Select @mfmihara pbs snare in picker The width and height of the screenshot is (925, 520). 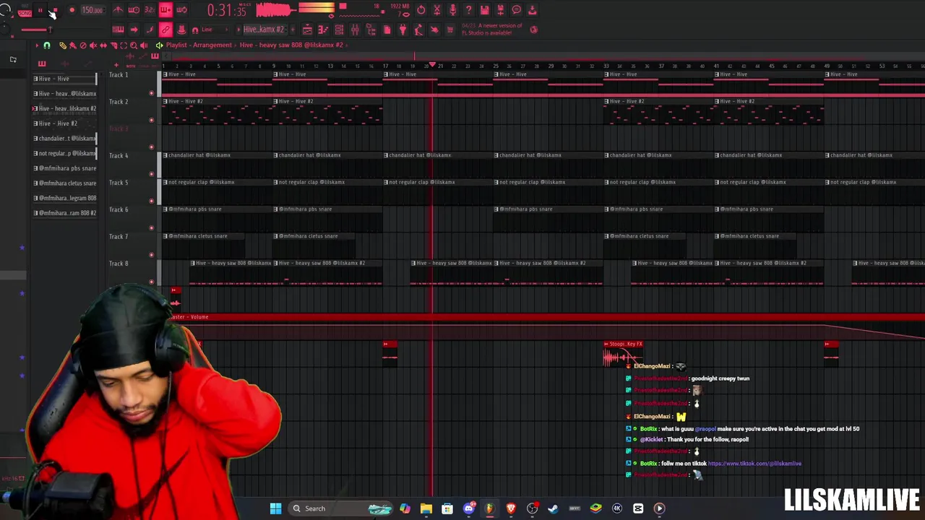click(x=64, y=168)
